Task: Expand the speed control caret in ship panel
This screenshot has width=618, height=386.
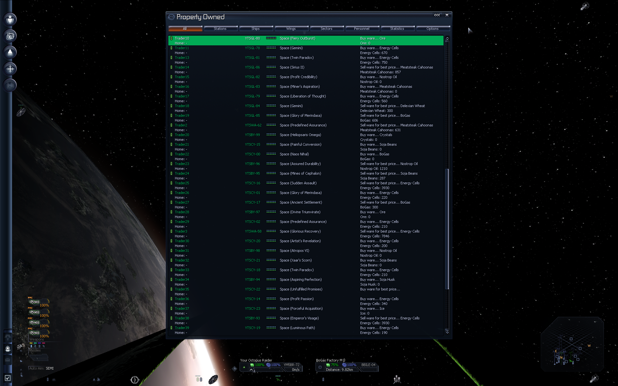Action: click(251, 370)
